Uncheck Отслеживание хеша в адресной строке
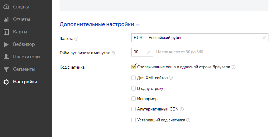Viewport: 270px width, 137px height. pos(133,67)
